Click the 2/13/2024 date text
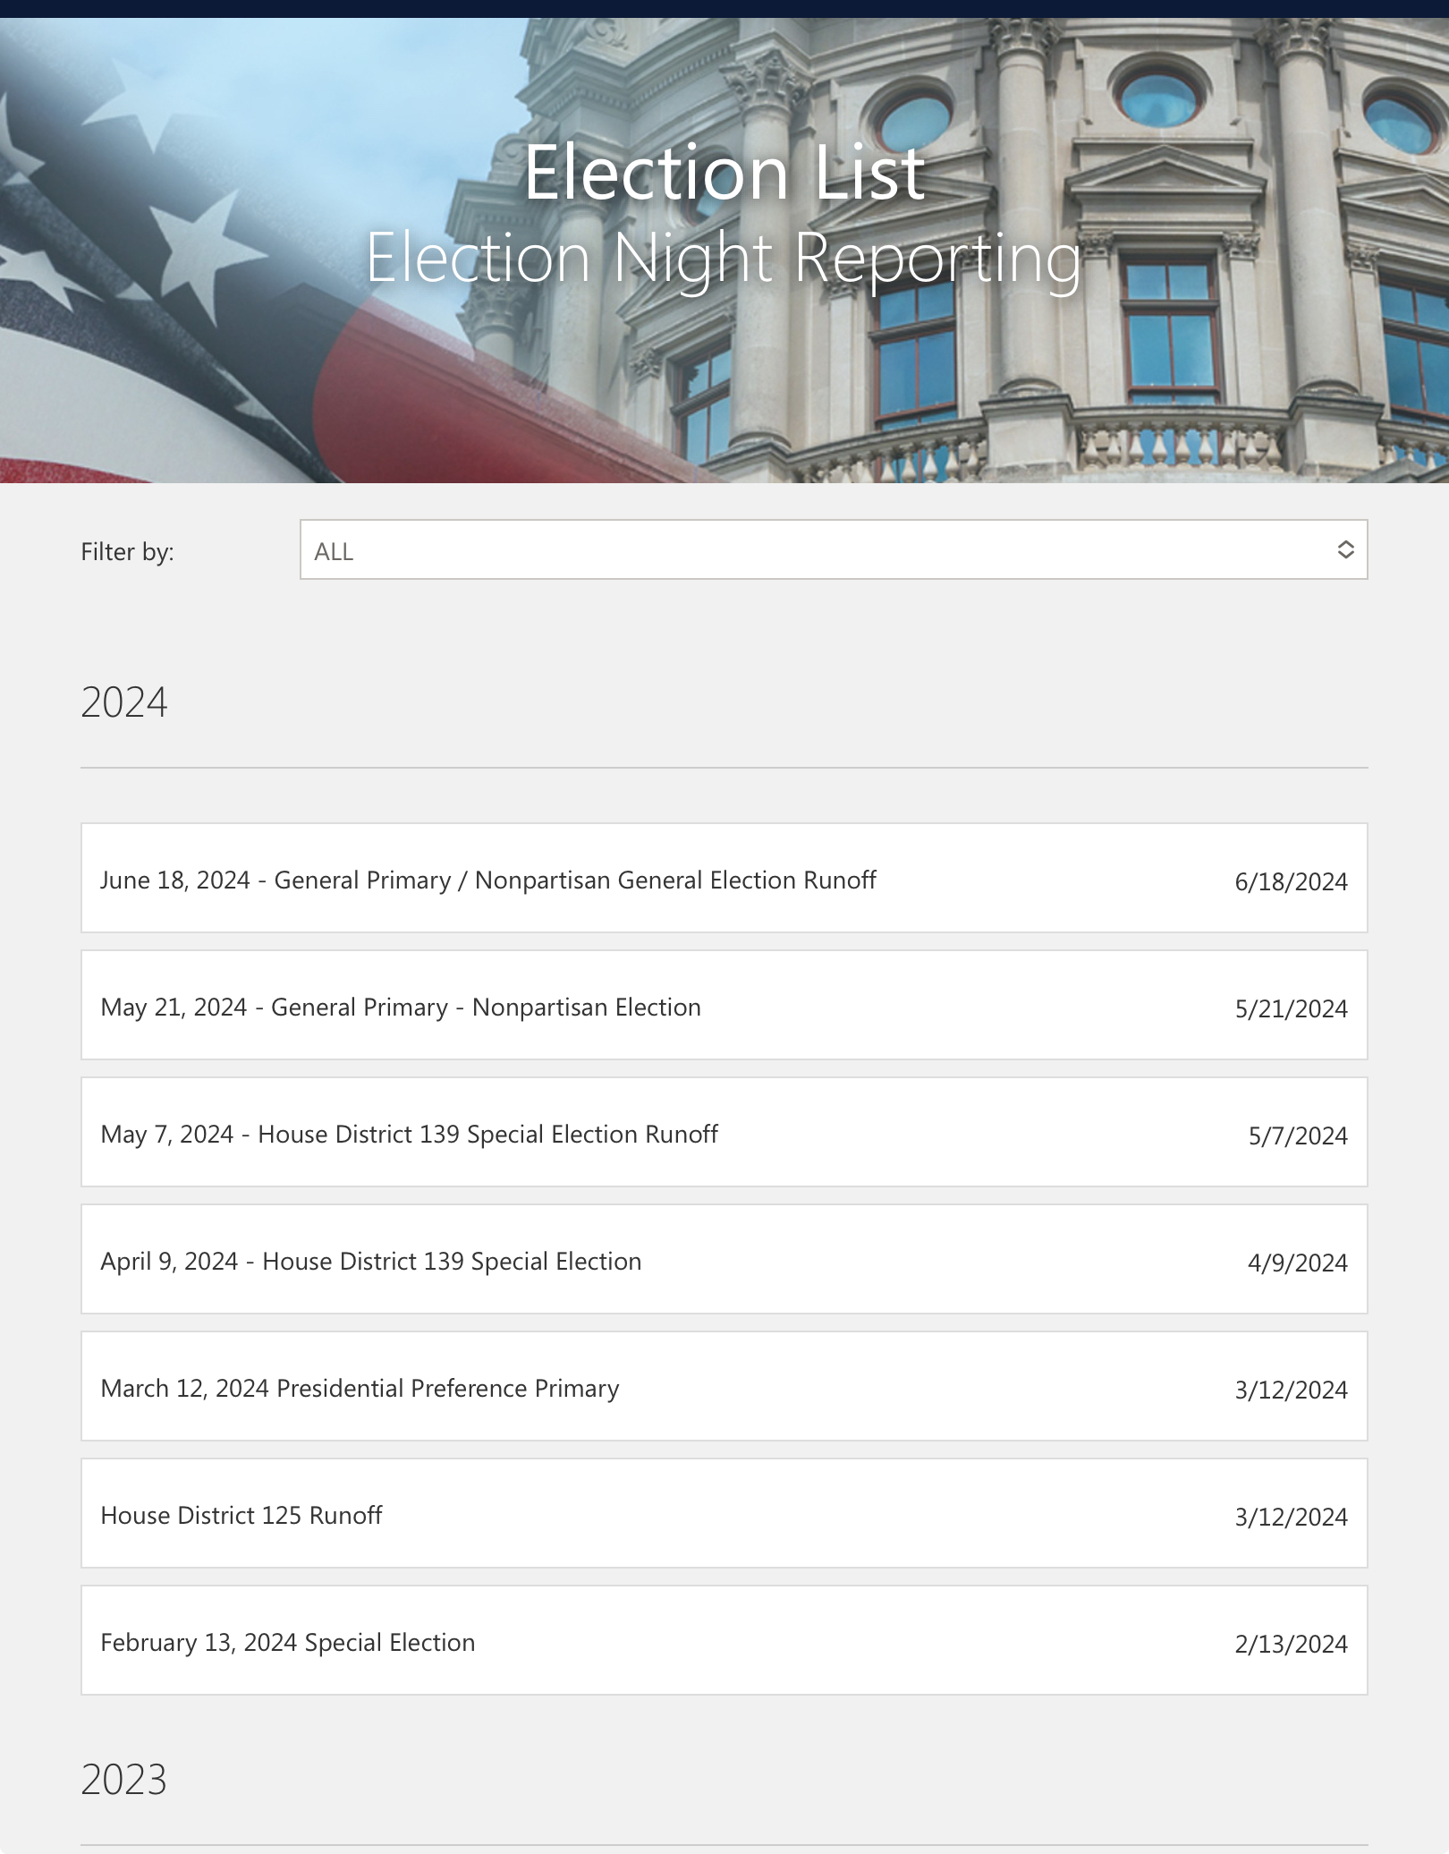 point(1291,1645)
